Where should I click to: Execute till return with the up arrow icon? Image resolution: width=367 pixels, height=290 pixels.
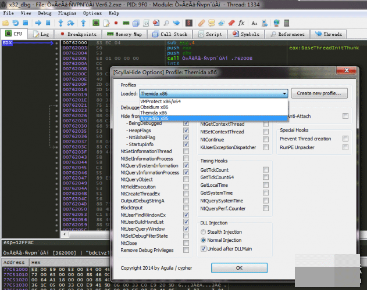83,23
